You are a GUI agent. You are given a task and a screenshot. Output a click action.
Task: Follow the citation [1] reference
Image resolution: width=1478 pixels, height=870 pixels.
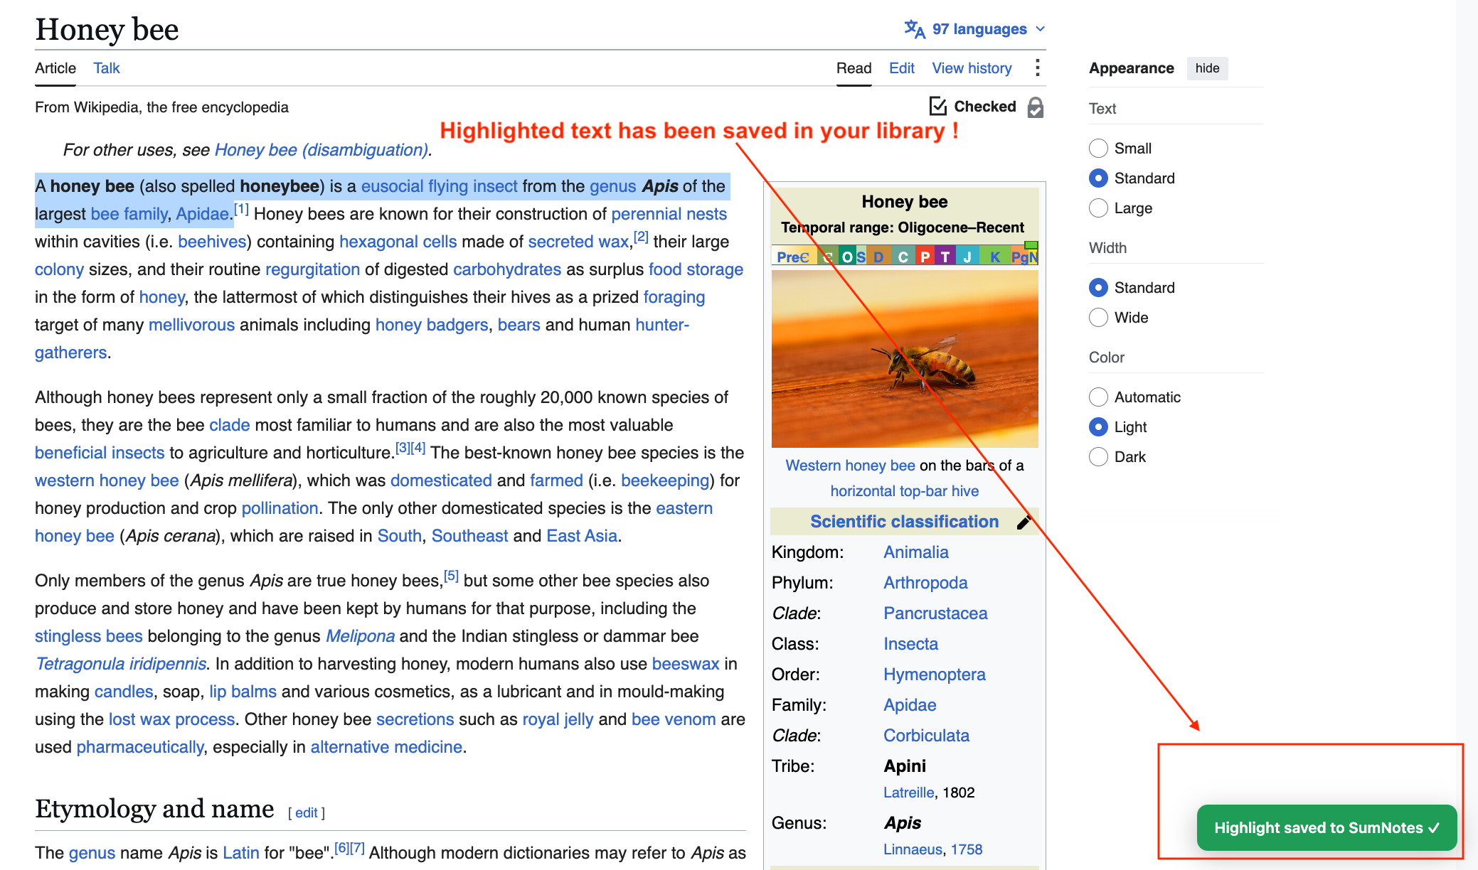point(242,210)
